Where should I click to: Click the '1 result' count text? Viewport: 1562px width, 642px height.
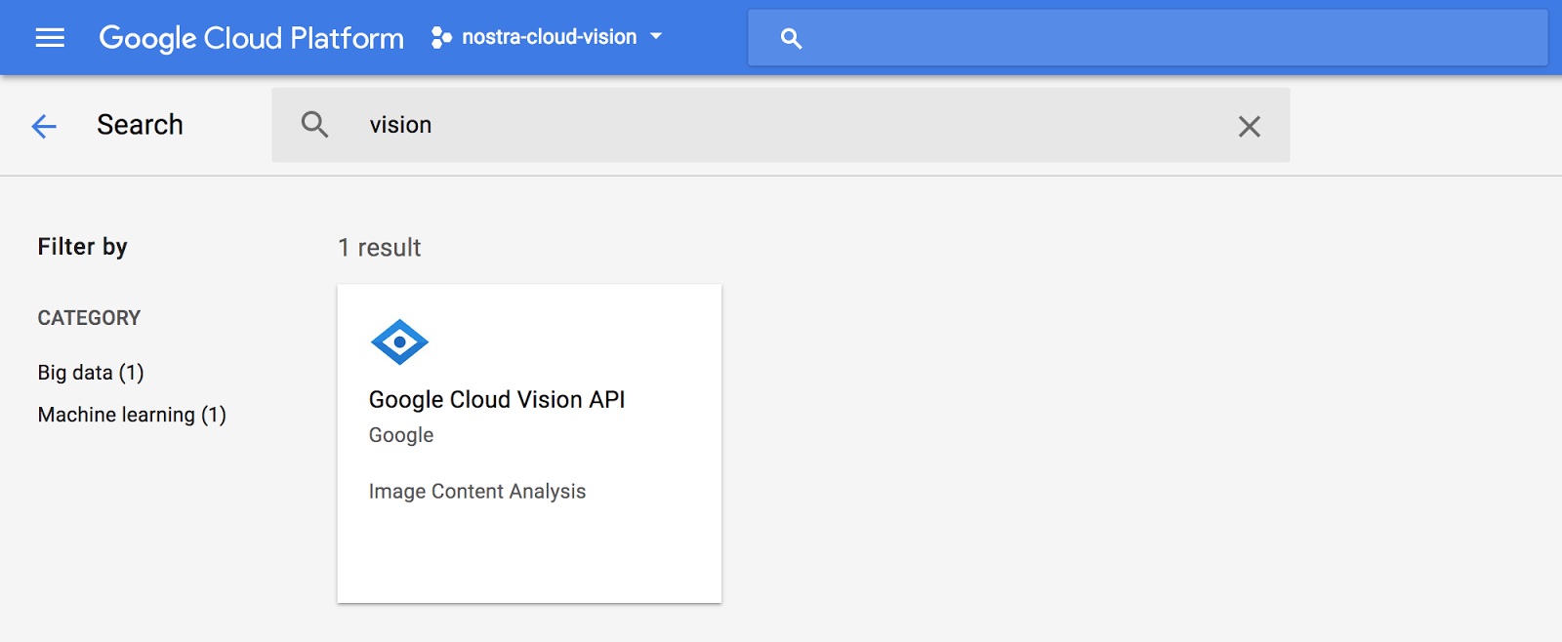380,248
